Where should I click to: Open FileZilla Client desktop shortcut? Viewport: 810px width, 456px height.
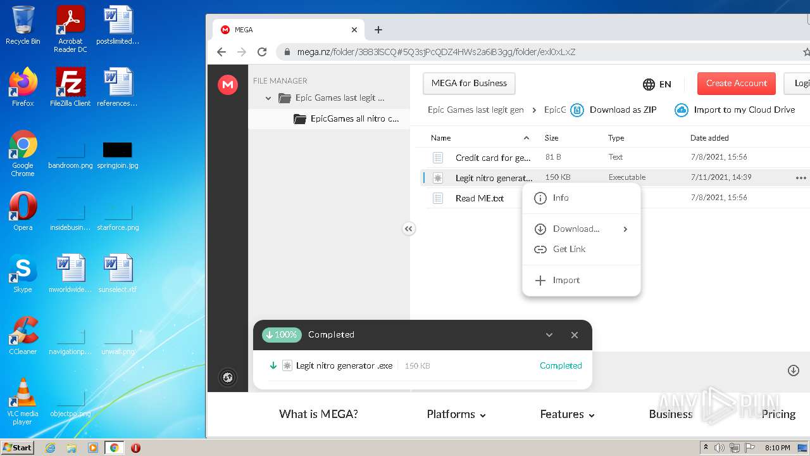tap(70, 87)
